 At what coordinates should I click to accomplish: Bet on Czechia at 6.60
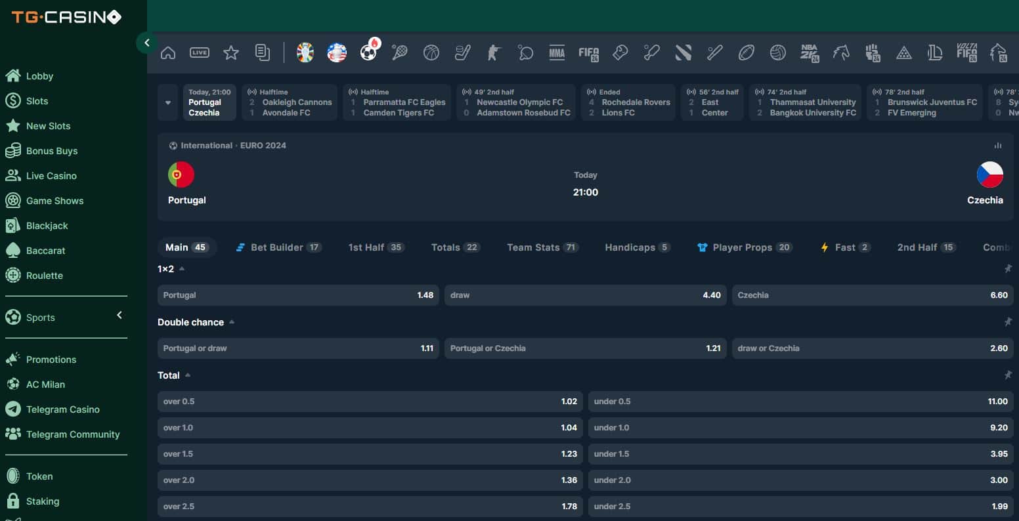[873, 295]
